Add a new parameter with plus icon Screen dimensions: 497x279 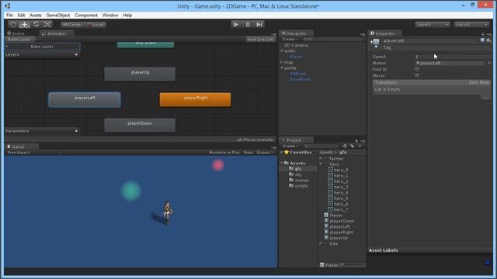(76, 131)
